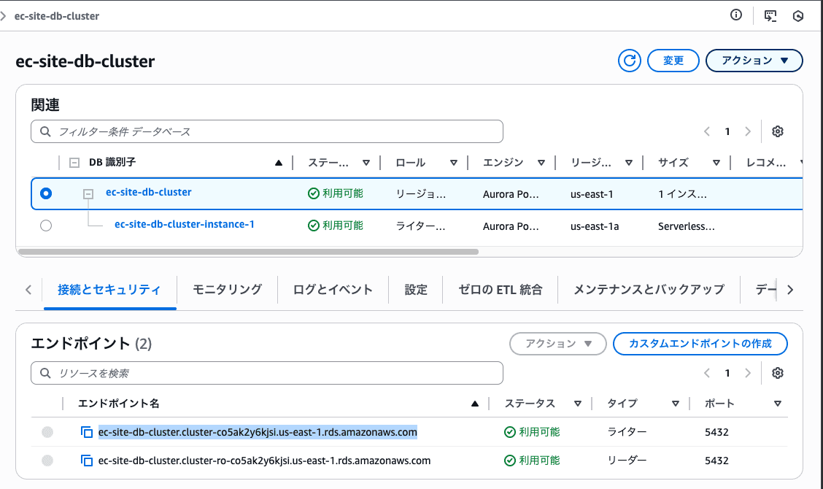
Task: Click the feedback icon in the top bar
Action: (x=770, y=15)
